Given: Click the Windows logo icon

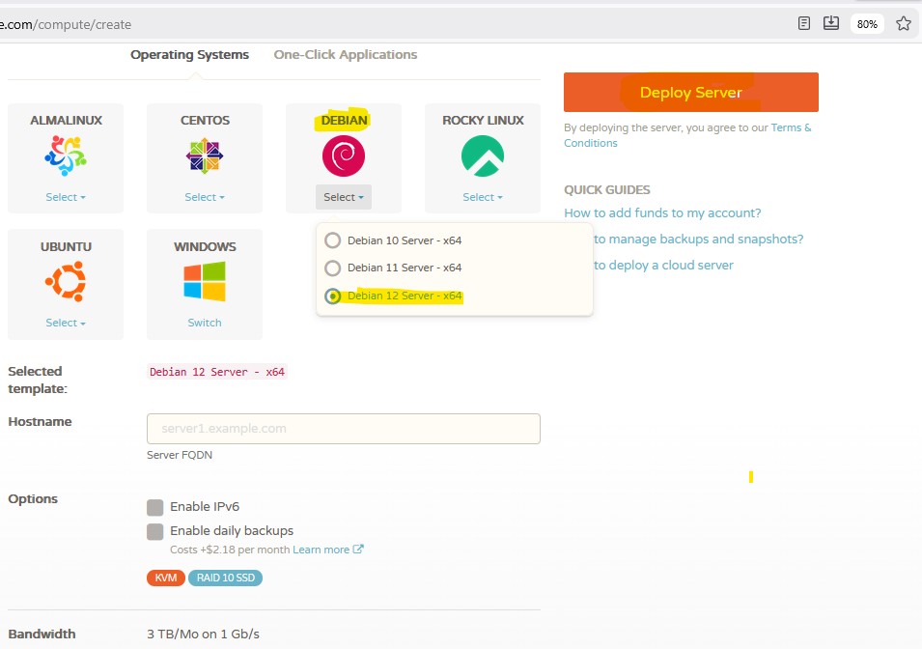Looking at the screenshot, I should tap(205, 282).
